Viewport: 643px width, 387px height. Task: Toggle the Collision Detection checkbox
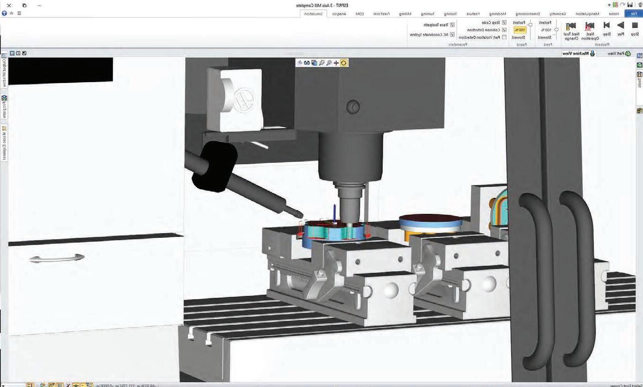504,30
